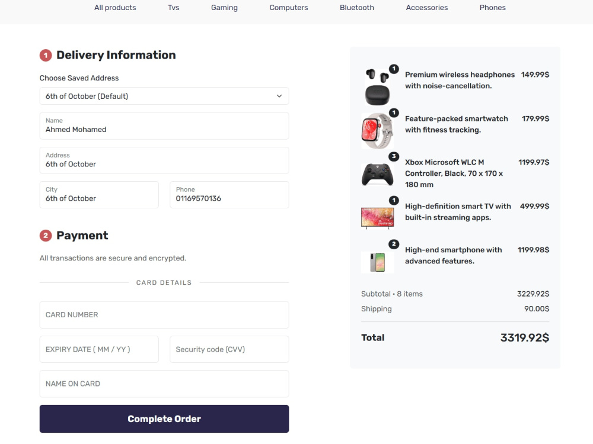Click the High-definition smart TV description
Screen dimensions: 593x444
tap(458, 212)
